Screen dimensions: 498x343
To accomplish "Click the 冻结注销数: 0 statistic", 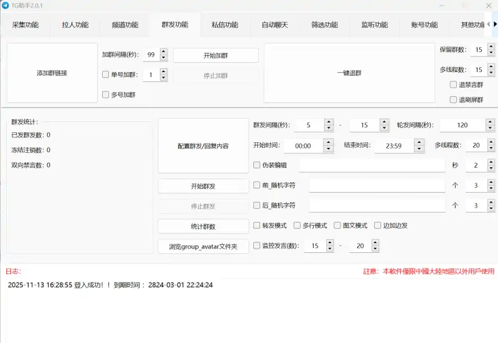I will pyautogui.click(x=31, y=150).
